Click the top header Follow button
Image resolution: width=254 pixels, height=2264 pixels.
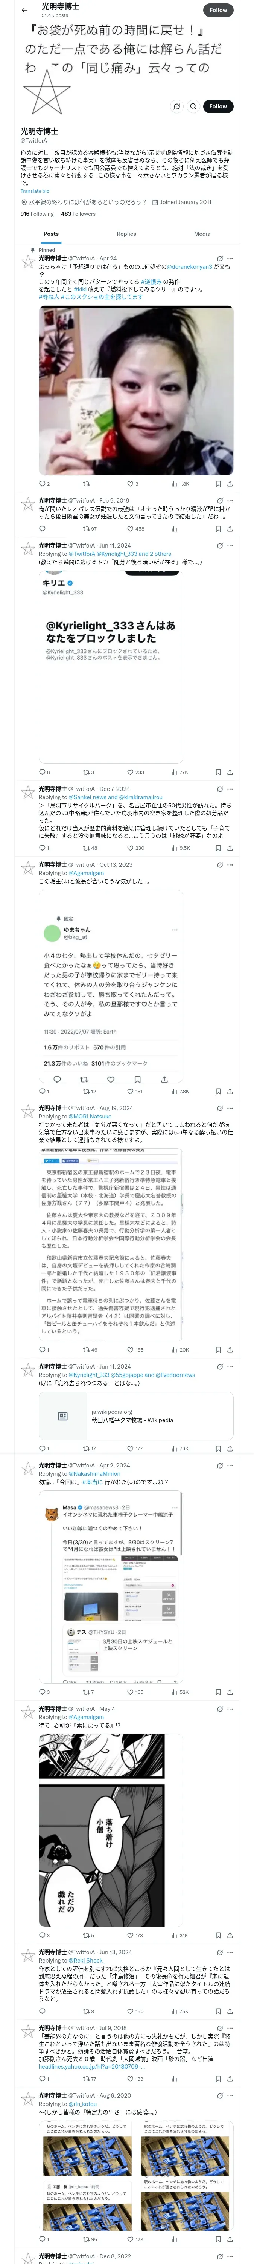pos(218,10)
